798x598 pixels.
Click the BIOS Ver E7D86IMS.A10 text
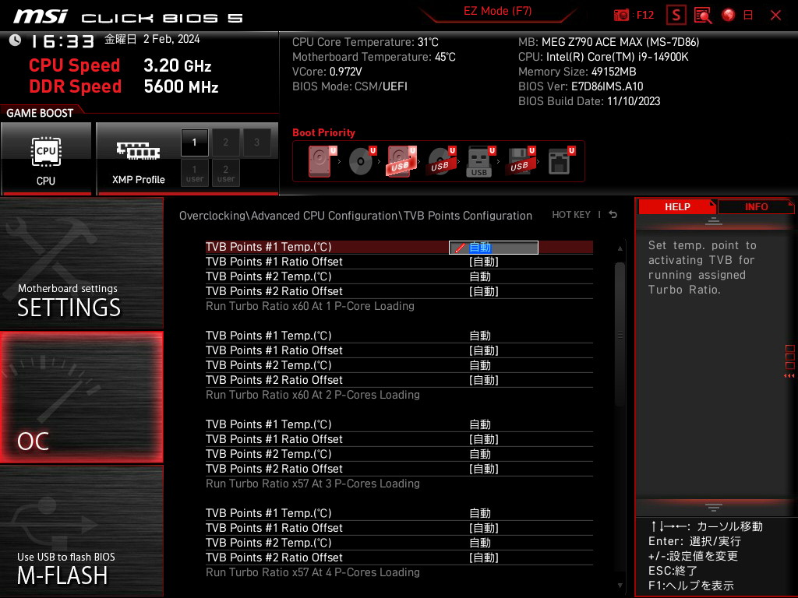click(581, 86)
